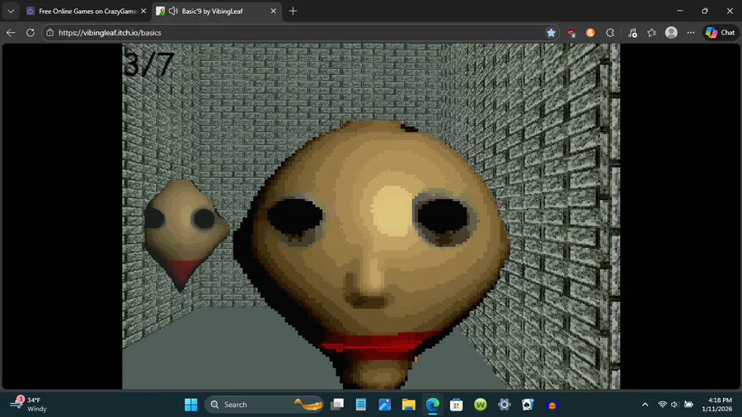Open the Extensions puzzle-piece menu

tap(610, 33)
